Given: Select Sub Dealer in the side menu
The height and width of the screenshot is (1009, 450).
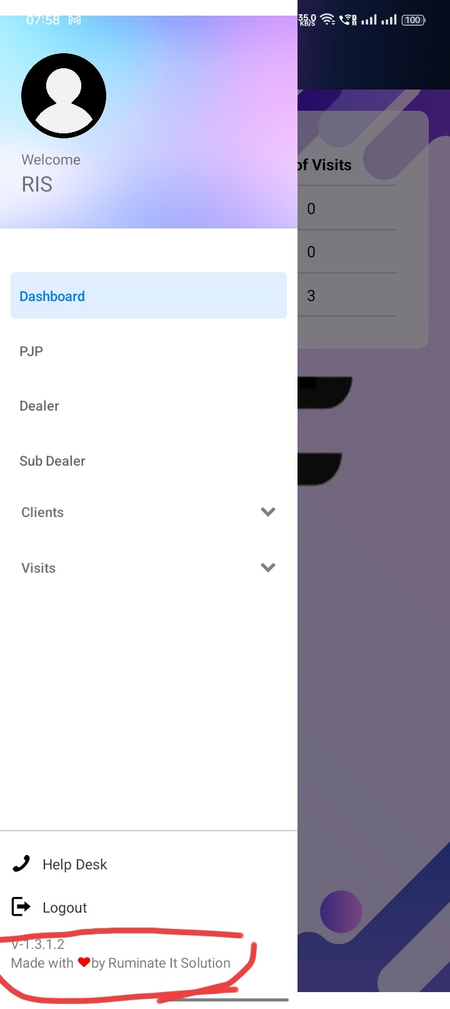Looking at the screenshot, I should click(x=52, y=461).
